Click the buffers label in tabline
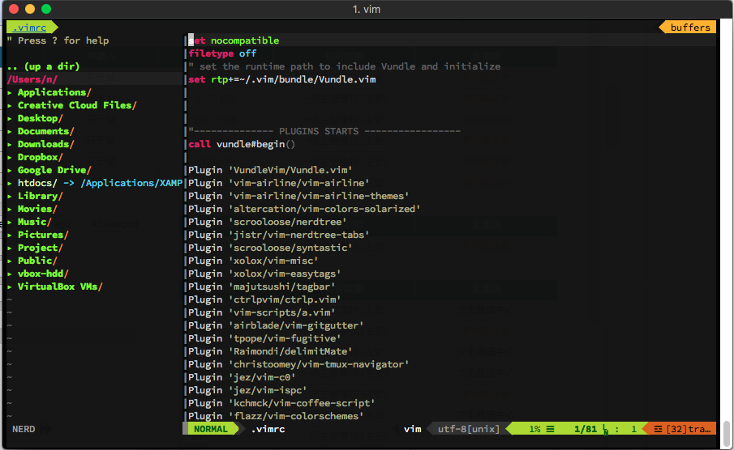 point(690,28)
